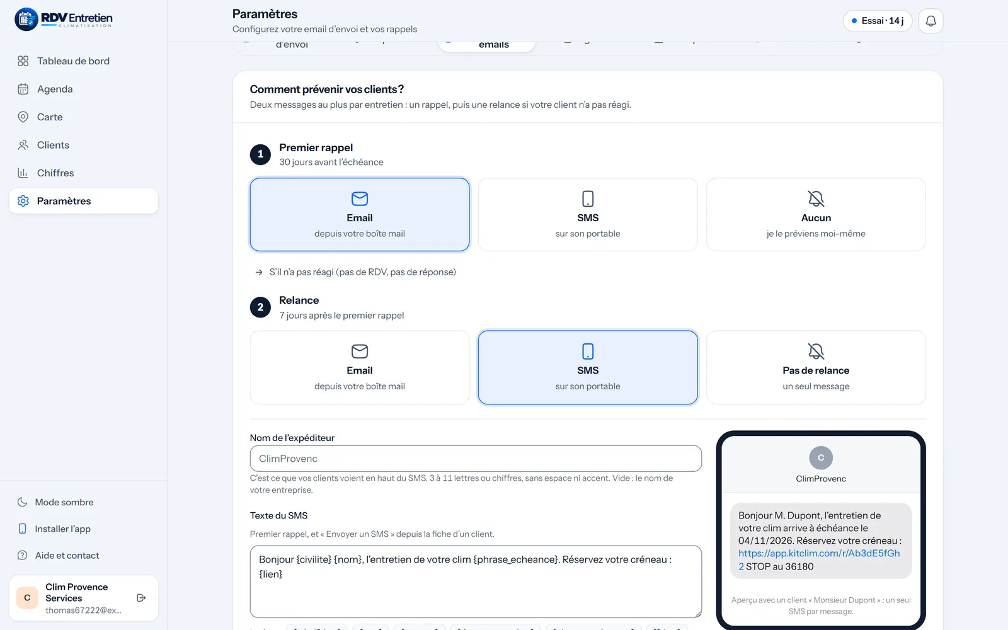Click the "Aperçu avec un client" caption

[x=821, y=605]
